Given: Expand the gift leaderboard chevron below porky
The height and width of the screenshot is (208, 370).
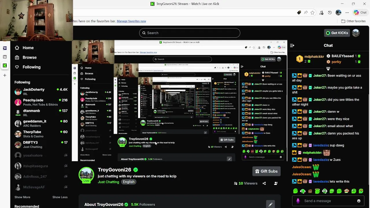Looking at the screenshot, I should click(x=328, y=69).
